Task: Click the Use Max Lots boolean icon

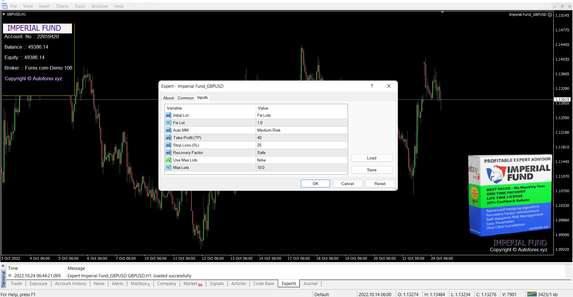Action: (x=168, y=160)
